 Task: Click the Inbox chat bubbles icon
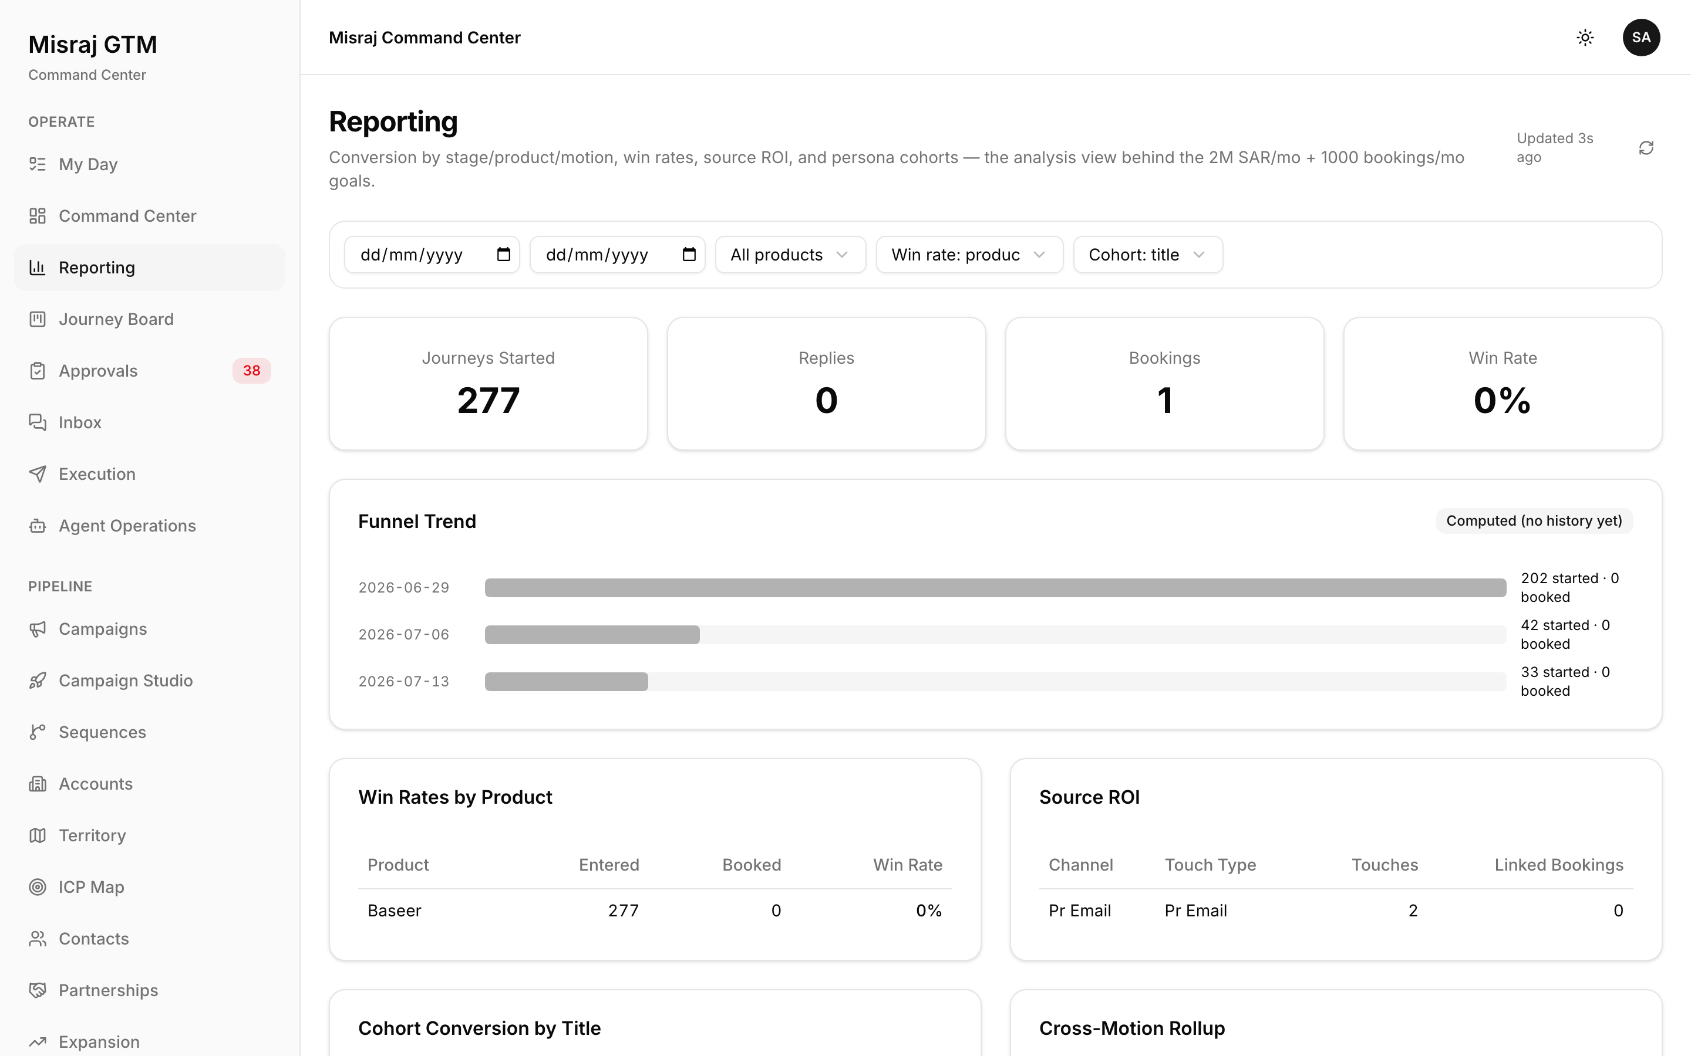tap(38, 422)
